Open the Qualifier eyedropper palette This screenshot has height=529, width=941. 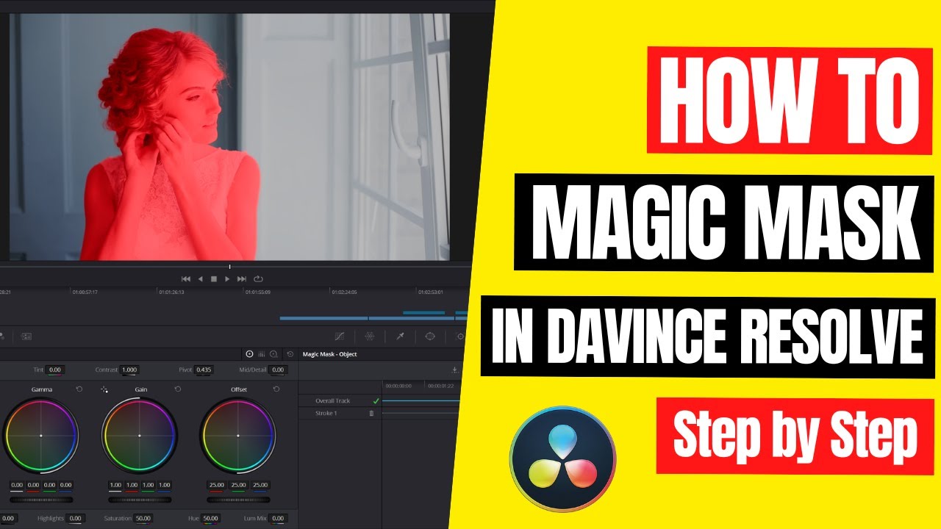point(400,336)
